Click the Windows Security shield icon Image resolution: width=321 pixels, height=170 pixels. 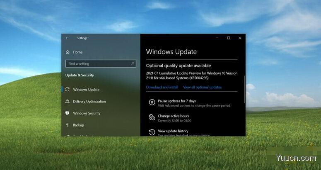67,113
